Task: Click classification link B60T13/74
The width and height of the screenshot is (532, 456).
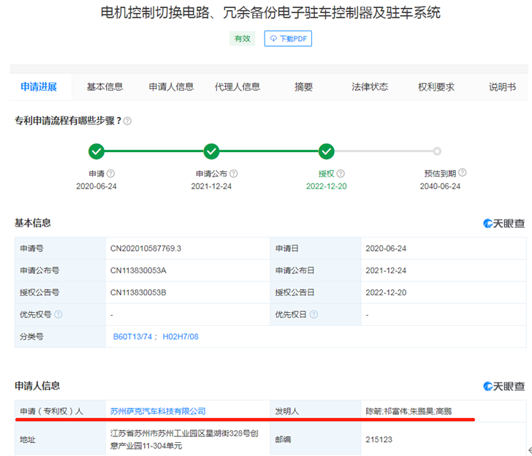Action: coord(132,337)
